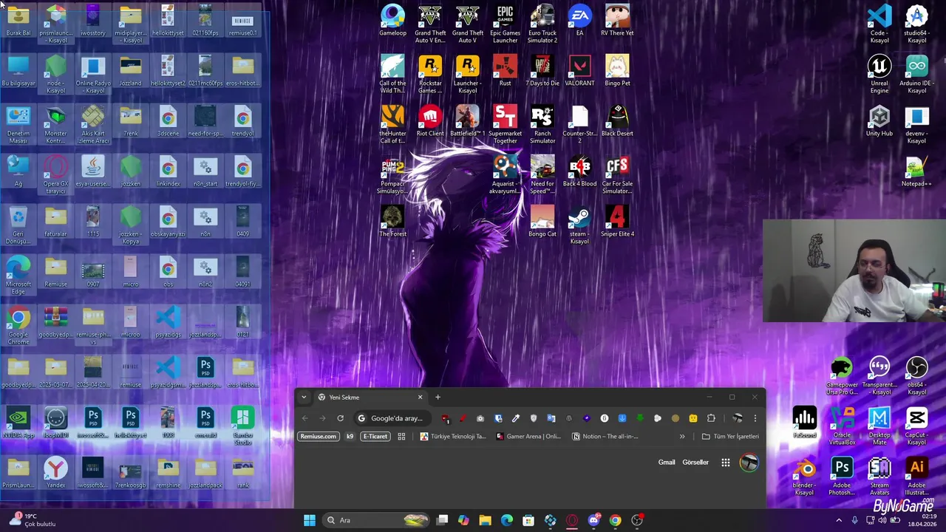
Task: Open the Unity Hub icon
Action: [x=879, y=121]
